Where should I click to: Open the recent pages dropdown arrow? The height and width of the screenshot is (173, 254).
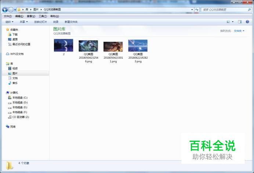click(15, 10)
